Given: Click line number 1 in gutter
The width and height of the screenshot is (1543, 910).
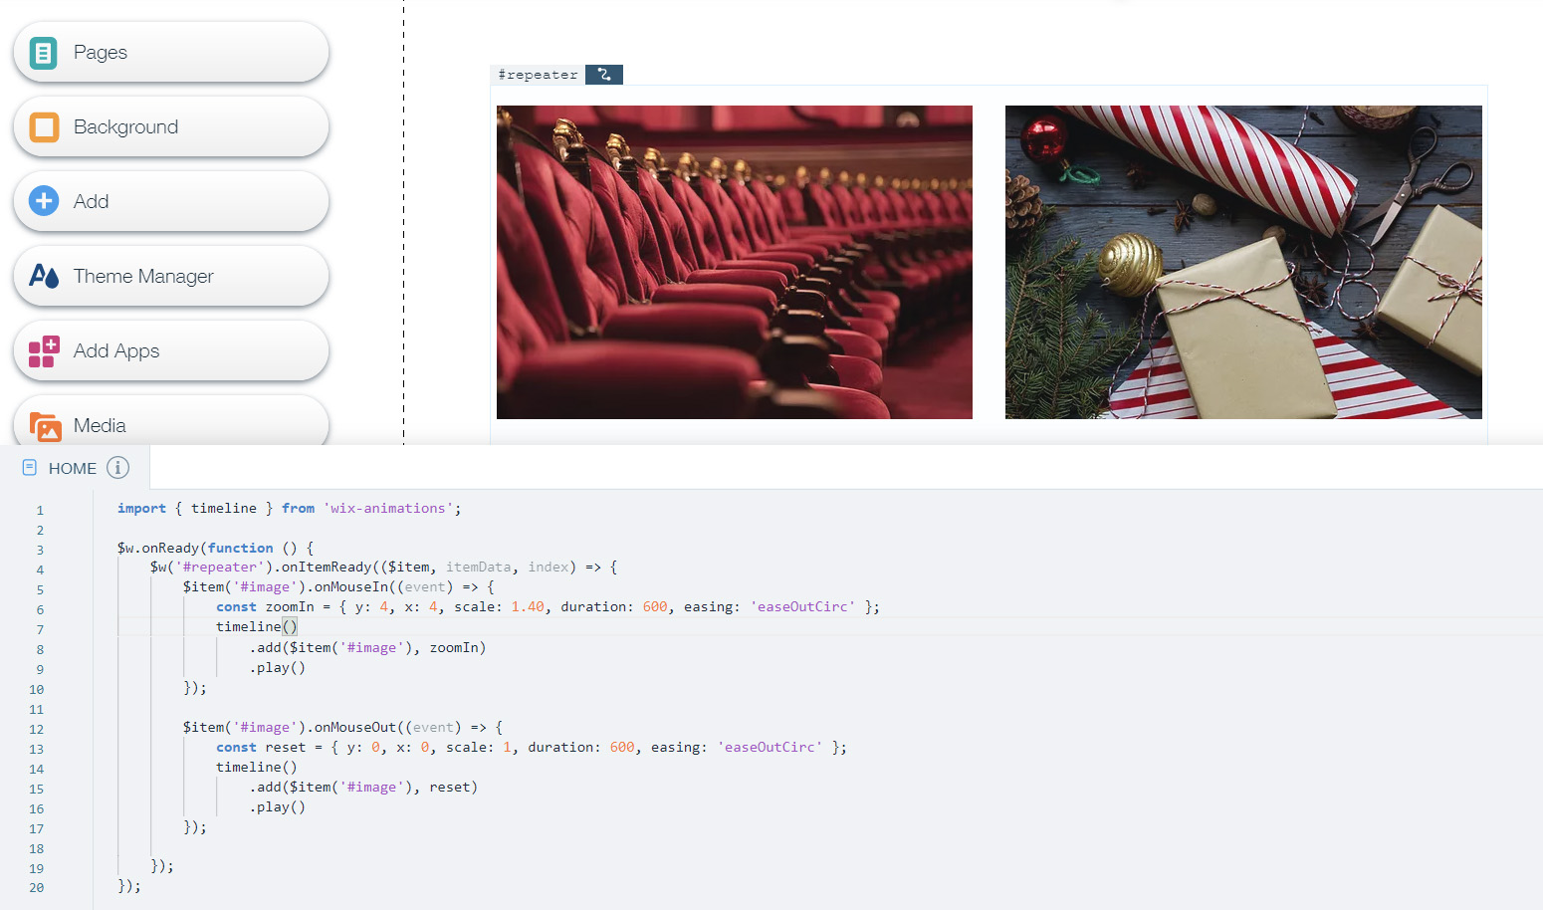Looking at the screenshot, I should 40,510.
